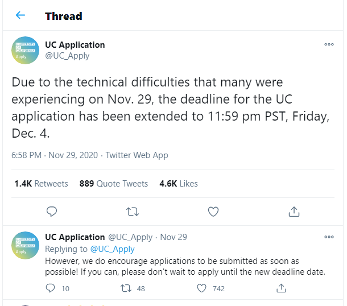The image size is (347, 306).
Task: Open the reply's Nov 29 date link
Action: point(173,237)
